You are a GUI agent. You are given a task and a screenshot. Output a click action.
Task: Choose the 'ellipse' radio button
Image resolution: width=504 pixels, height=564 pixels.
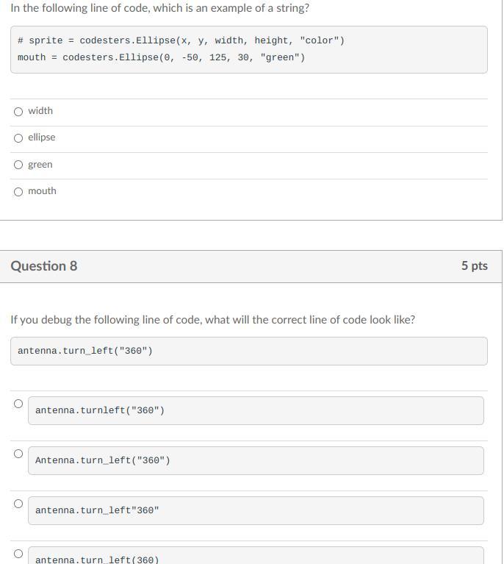(x=18, y=138)
